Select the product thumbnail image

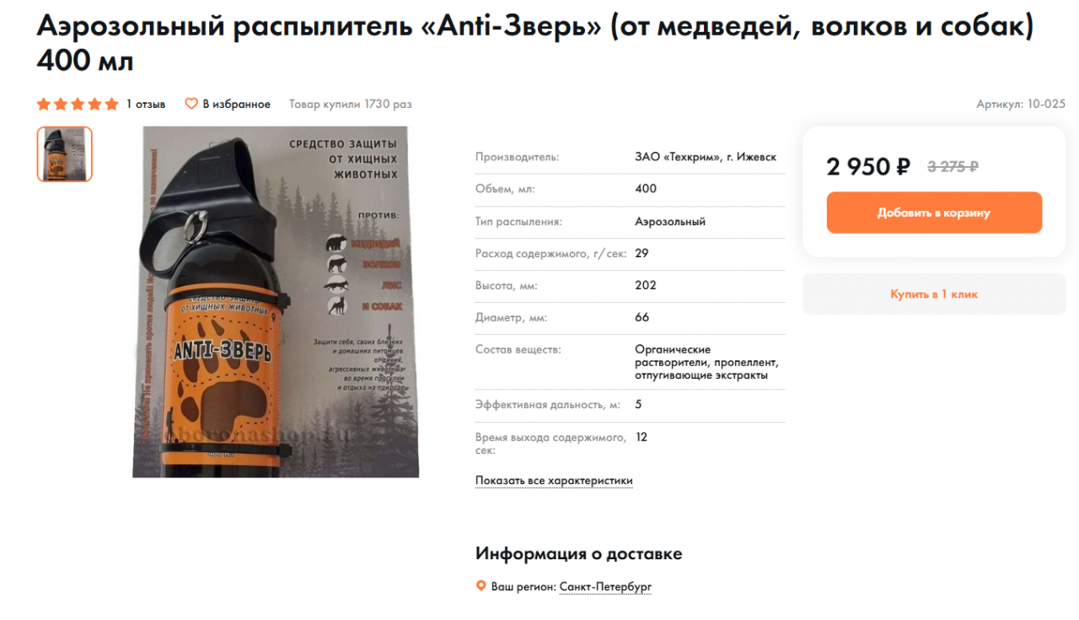[64, 154]
